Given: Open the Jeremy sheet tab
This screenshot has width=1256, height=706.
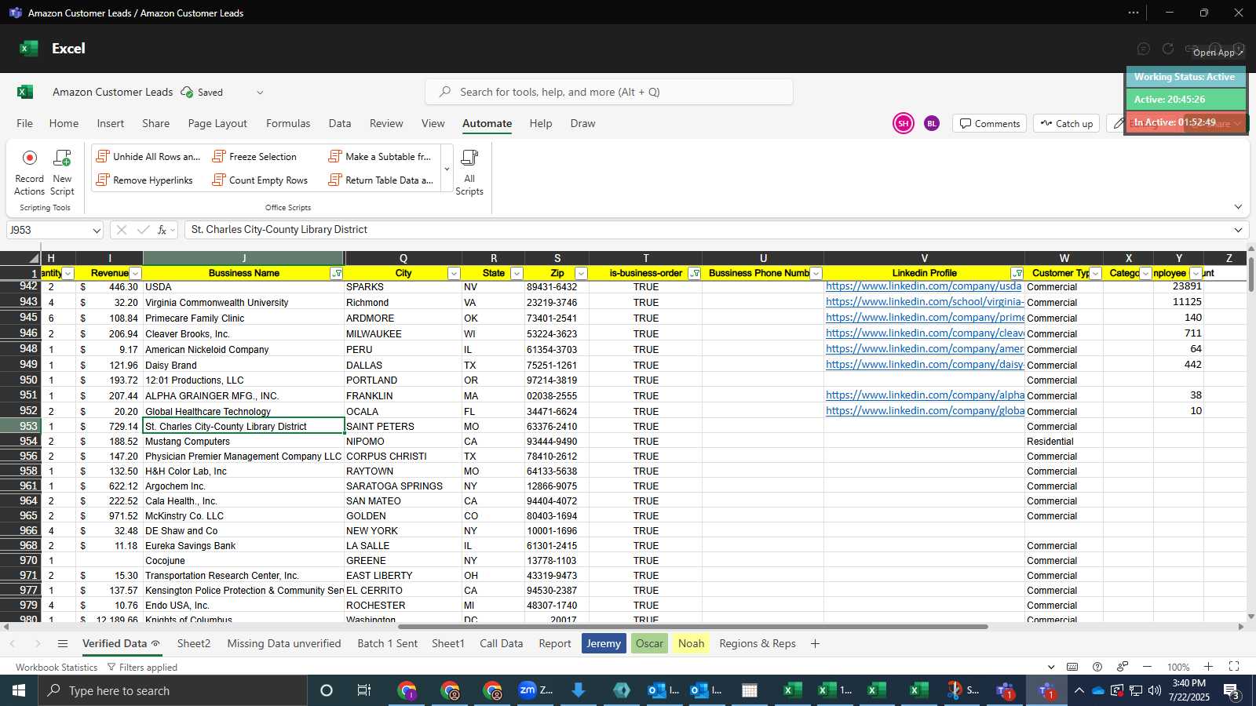Looking at the screenshot, I should (x=604, y=644).
